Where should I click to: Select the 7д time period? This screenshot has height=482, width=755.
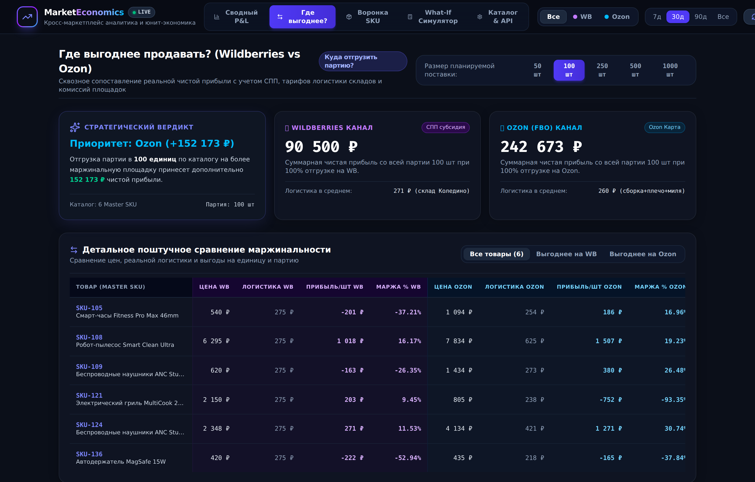click(x=657, y=17)
